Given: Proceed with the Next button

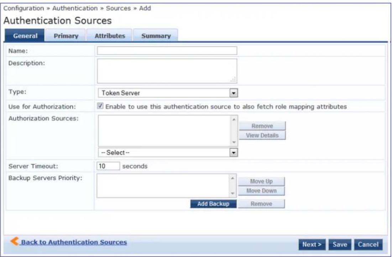Looking at the screenshot, I should 312,244.
